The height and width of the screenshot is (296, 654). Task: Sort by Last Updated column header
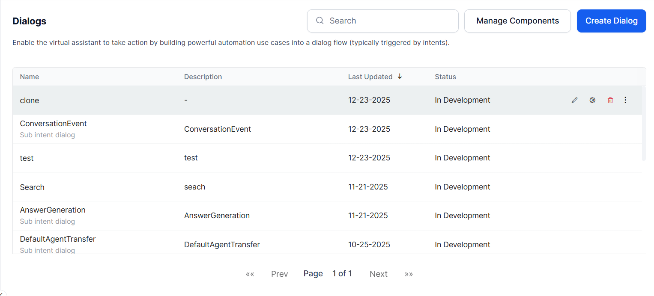pos(370,77)
